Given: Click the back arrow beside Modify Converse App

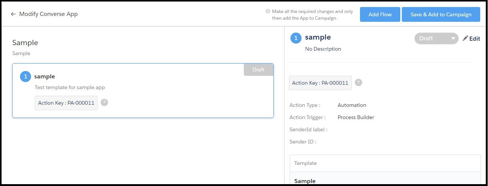Looking at the screenshot, I should [13, 14].
